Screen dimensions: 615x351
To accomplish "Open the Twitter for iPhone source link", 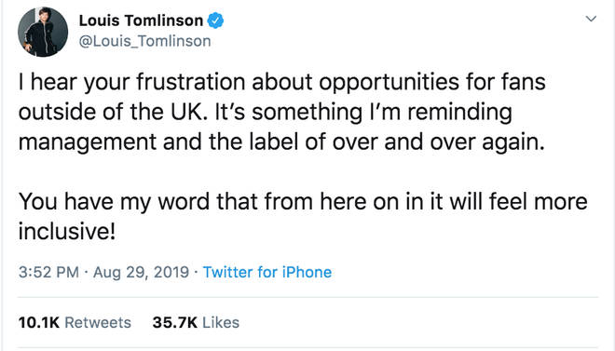I will 267,272.
